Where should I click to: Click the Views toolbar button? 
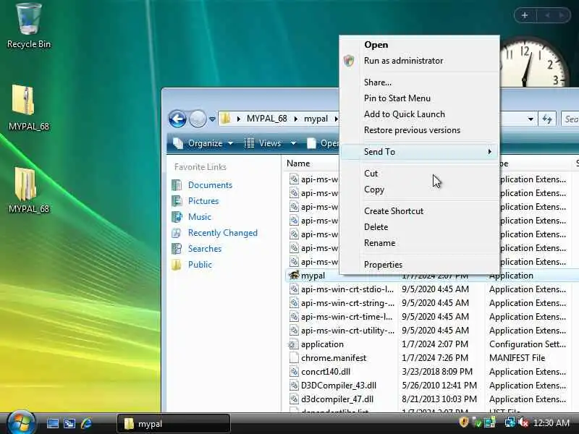pyautogui.click(x=263, y=143)
